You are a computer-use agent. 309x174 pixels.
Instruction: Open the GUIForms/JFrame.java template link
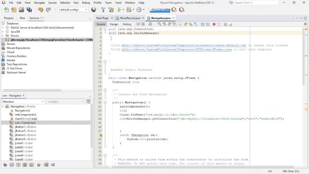[177, 49]
